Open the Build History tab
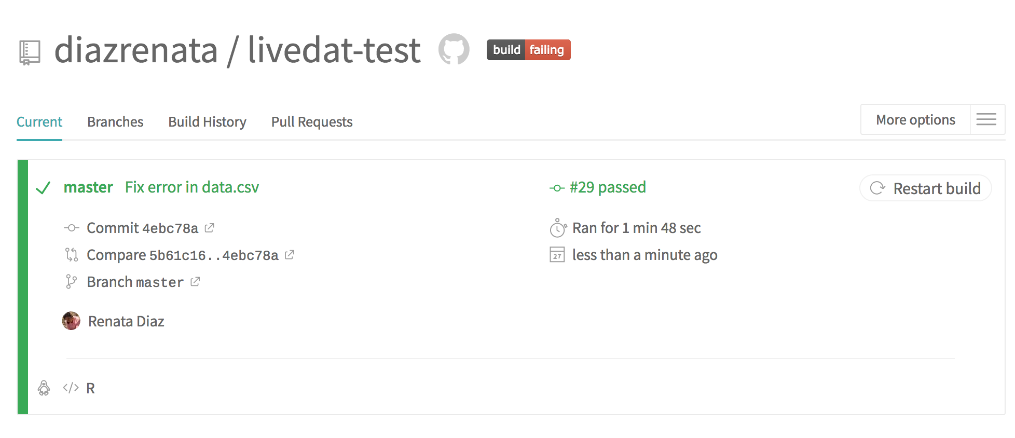 pos(207,122)
